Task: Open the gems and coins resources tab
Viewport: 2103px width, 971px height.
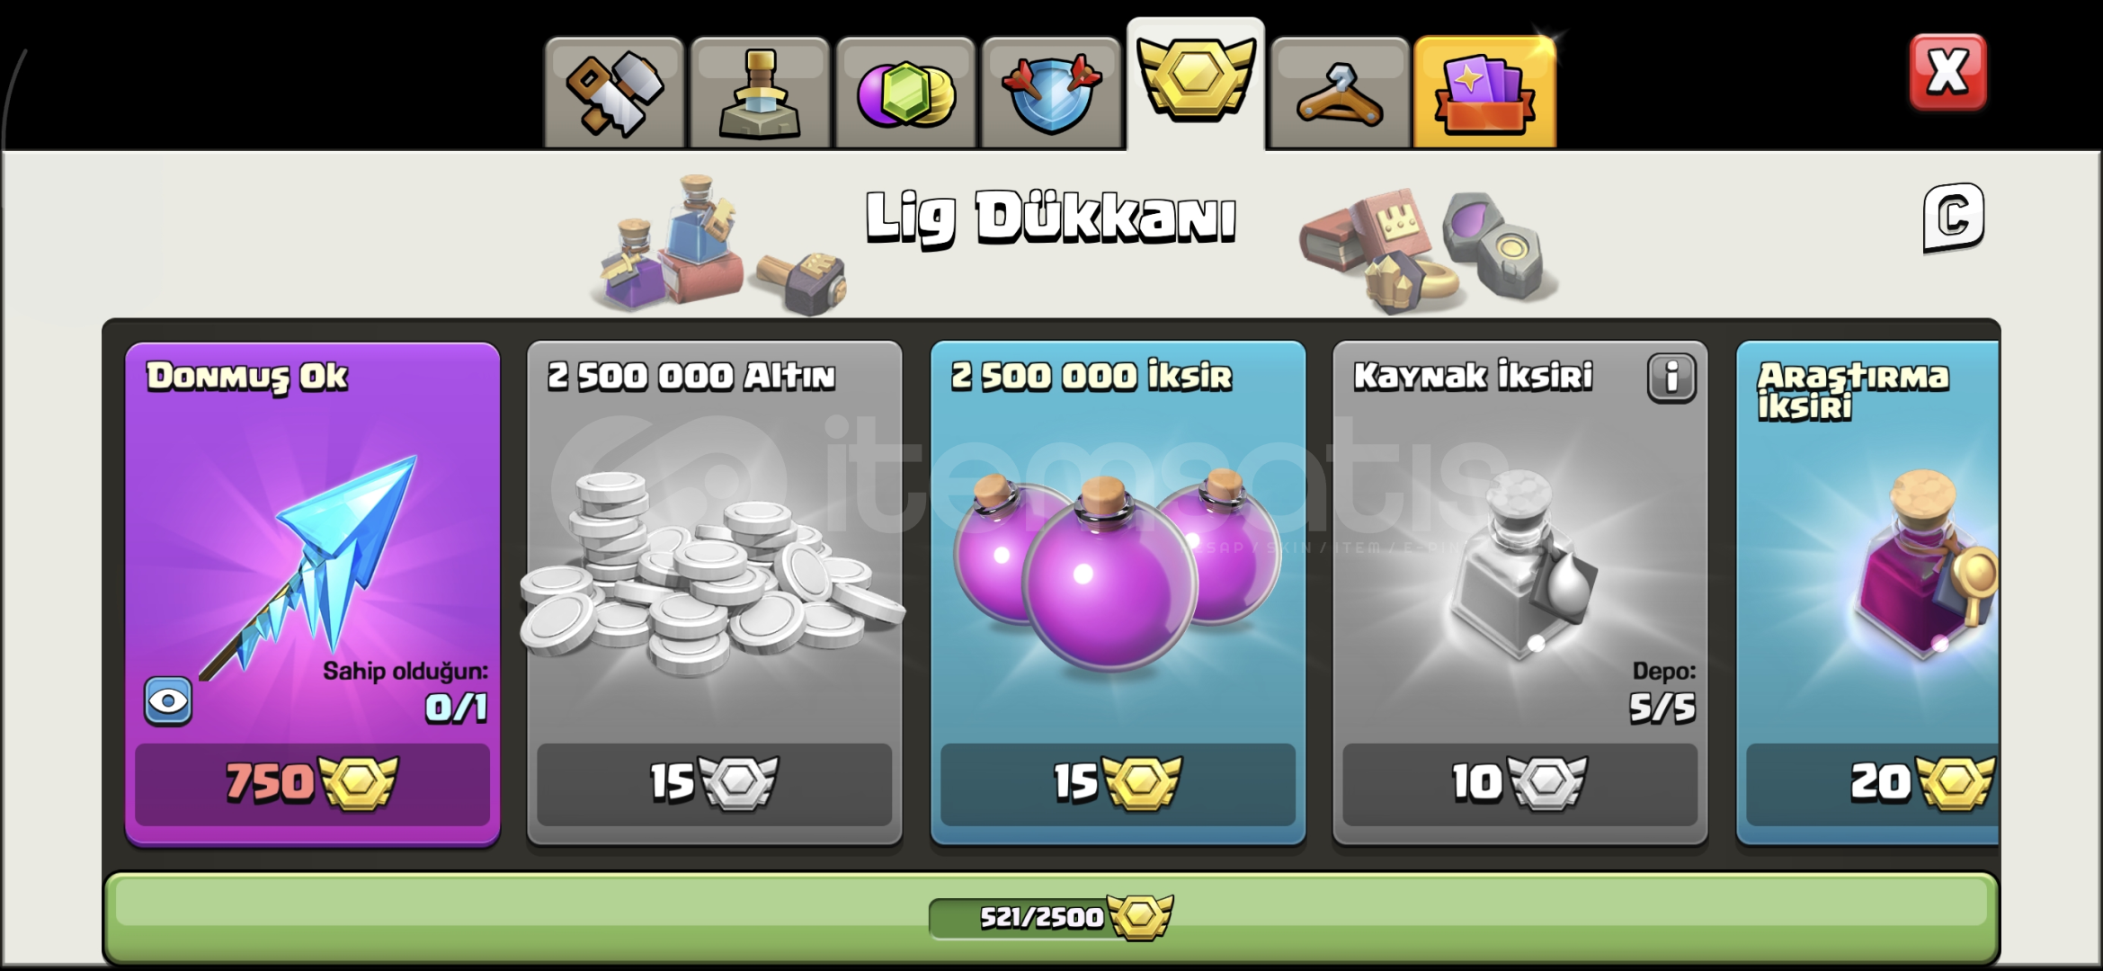Action: point(905,94)
